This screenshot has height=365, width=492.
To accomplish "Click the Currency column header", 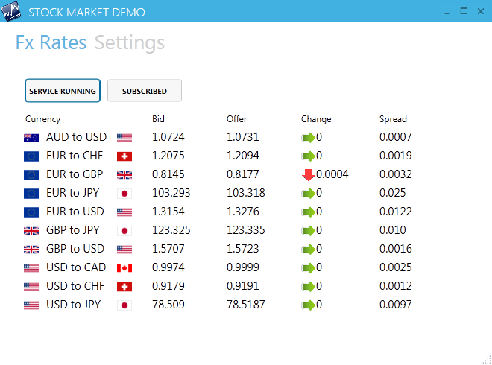I will (42, 119).
